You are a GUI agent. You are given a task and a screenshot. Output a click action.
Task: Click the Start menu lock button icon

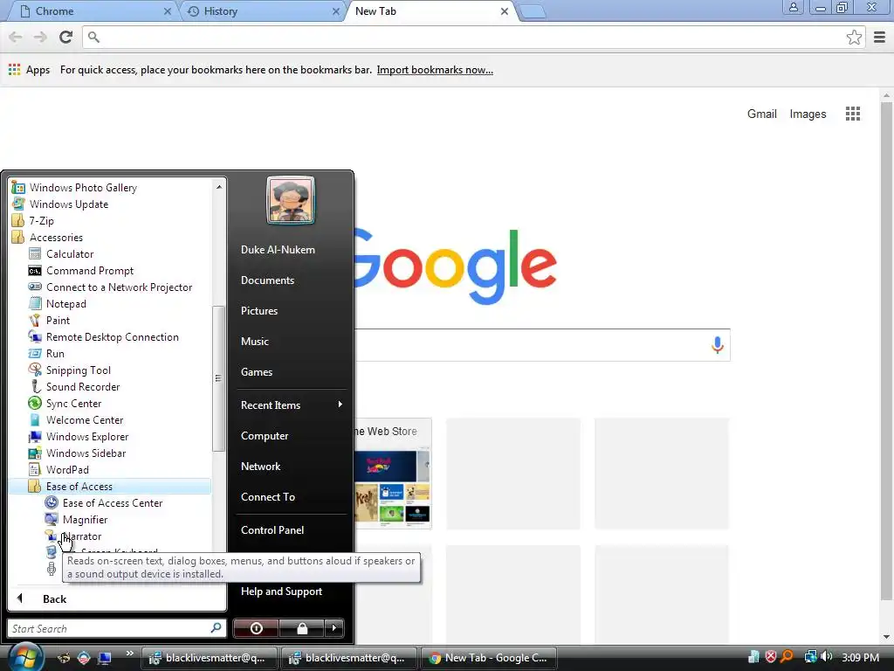[x=301, y=628]
